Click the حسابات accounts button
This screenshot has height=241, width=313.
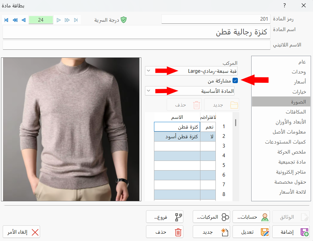[251, 217]
